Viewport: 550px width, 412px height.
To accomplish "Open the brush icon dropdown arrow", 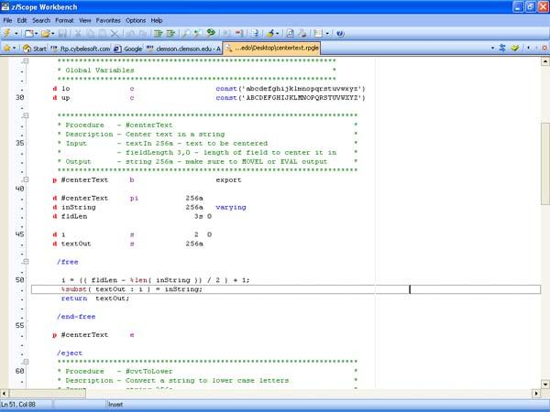I will click(x=278, y=34).
